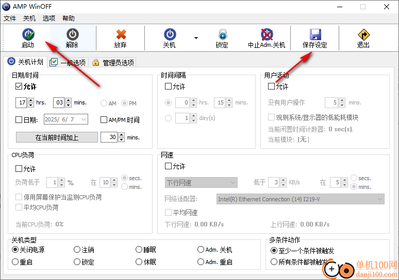
Task: Select the Adm. 关机 radio option
Action: click(x=201, y=250)
